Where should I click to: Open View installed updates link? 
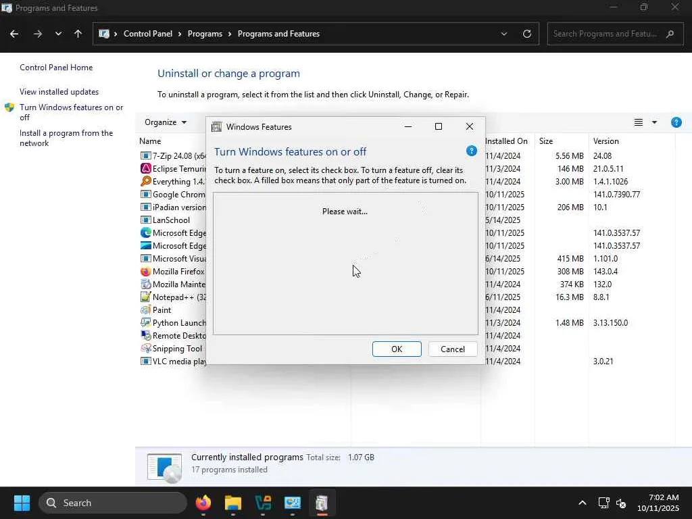(x=59, y=92)
